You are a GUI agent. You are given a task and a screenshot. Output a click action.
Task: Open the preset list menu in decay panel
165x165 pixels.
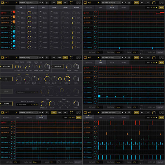point(47,113)
